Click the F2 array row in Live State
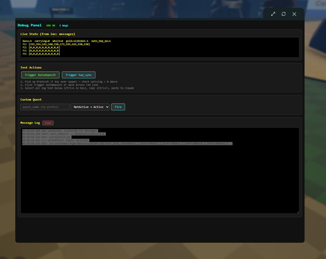326x259 pixels. click(x=41, y=48)
